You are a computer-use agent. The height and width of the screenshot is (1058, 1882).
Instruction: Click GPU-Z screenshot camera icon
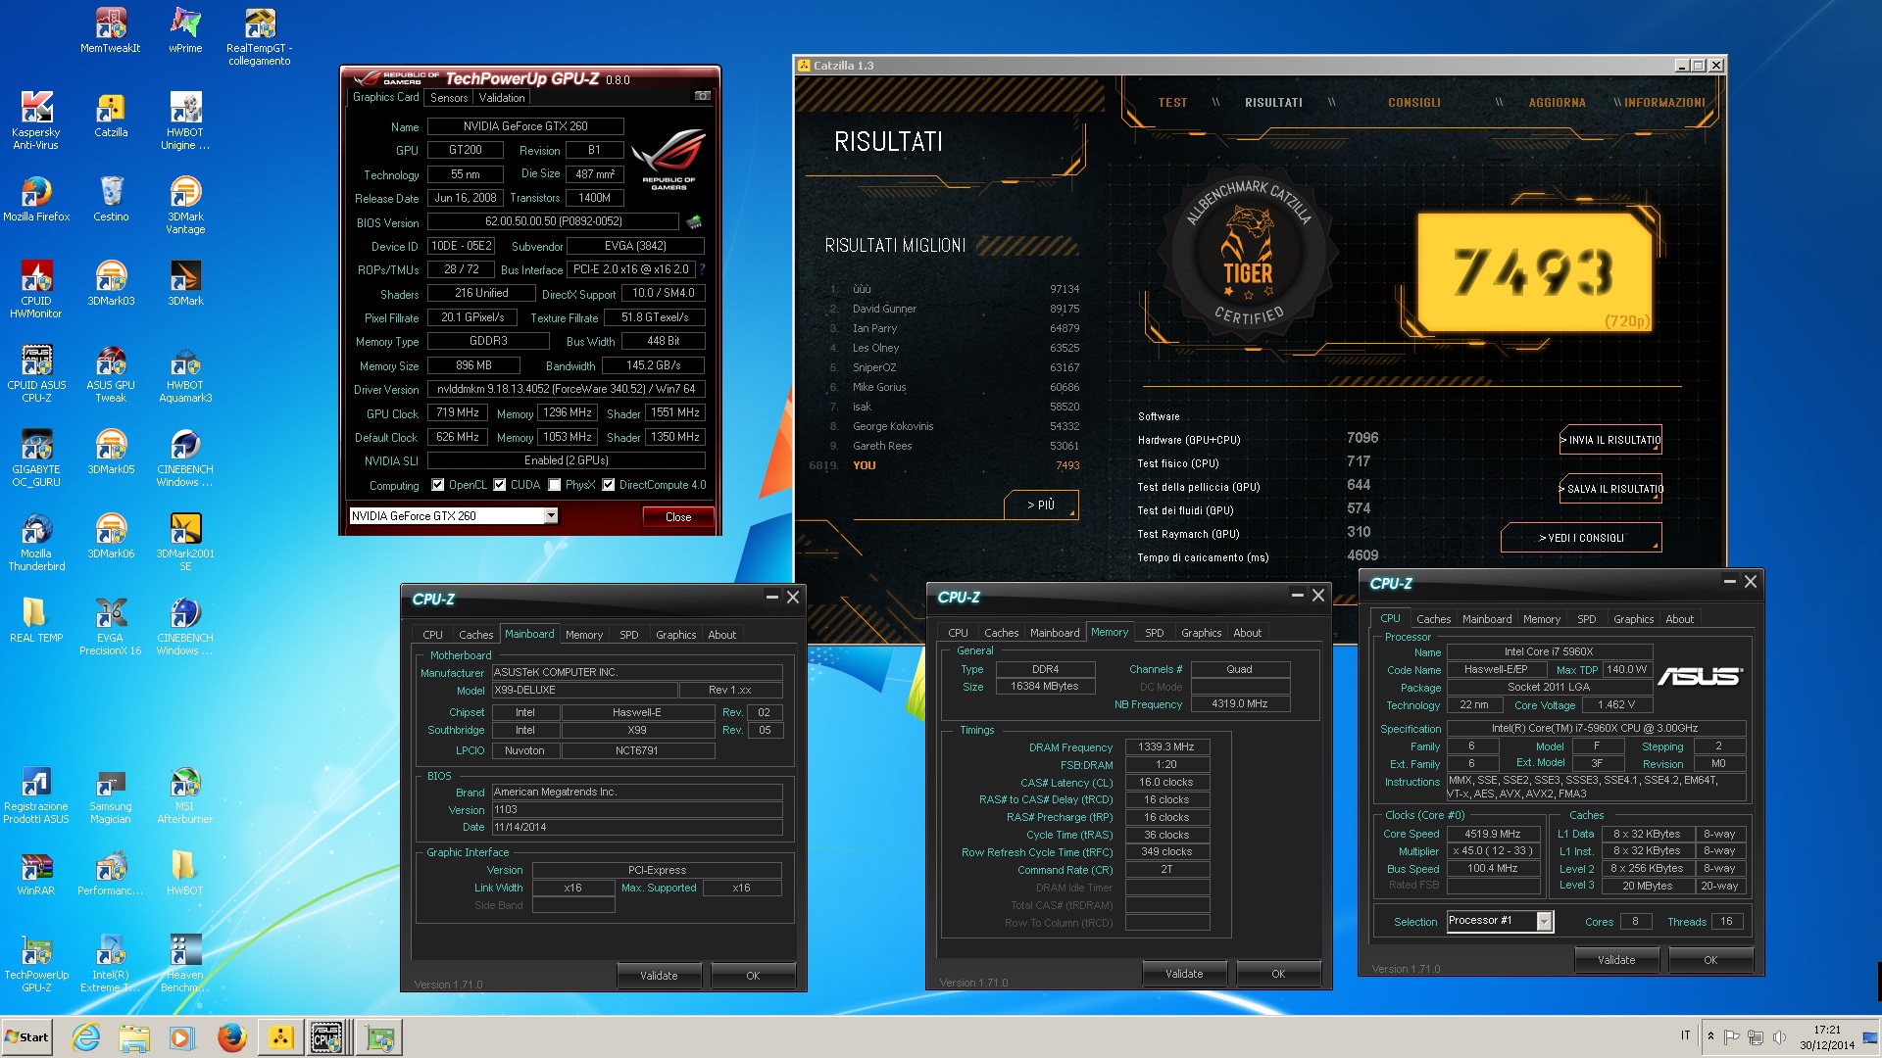point(702,96)
